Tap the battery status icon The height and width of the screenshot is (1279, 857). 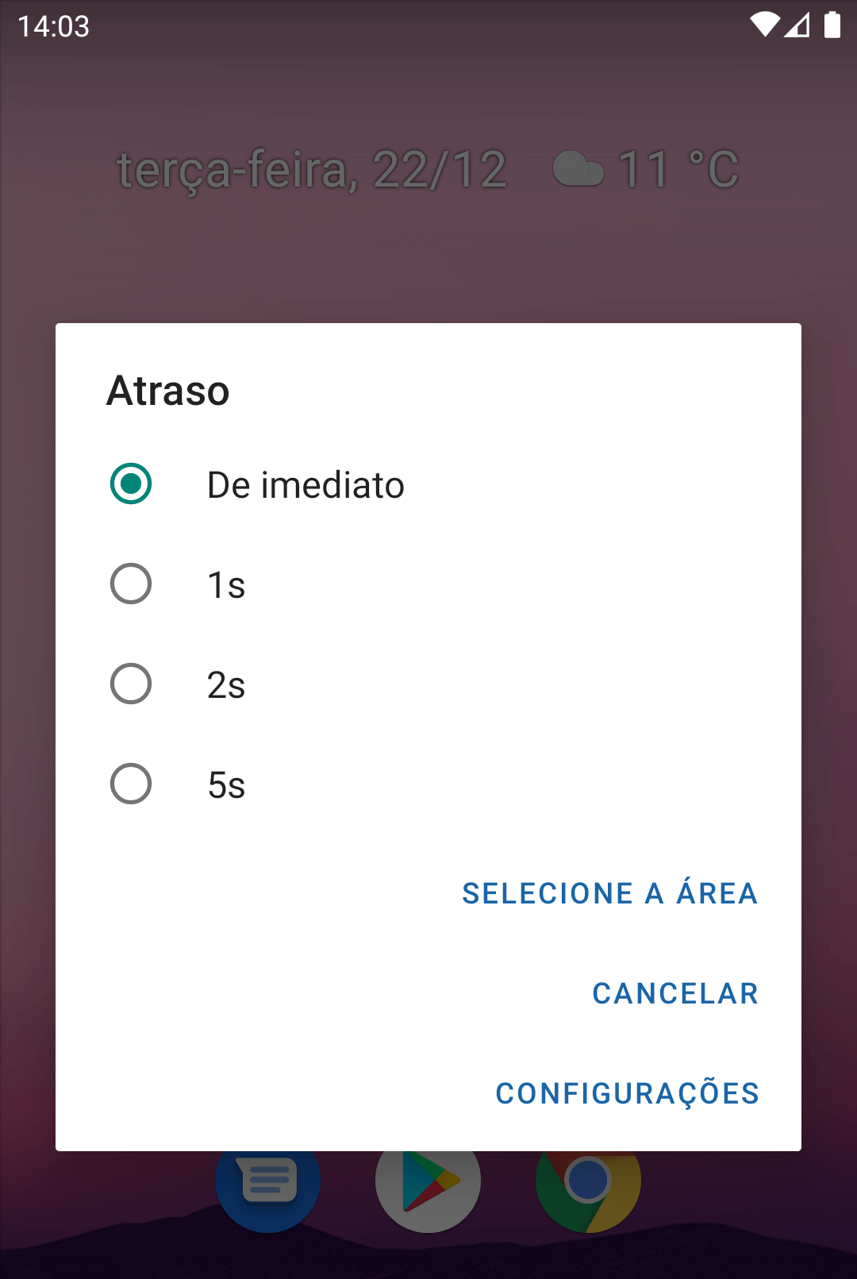pyautogui.click(x=832, y=25)
